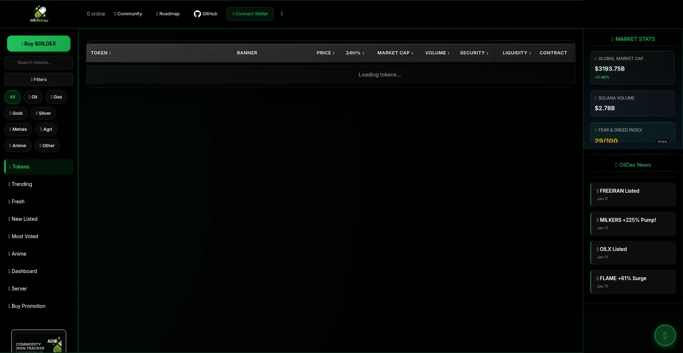
Task: Toggle the Gold category filter chip
Action: click(x=16, y=113)
